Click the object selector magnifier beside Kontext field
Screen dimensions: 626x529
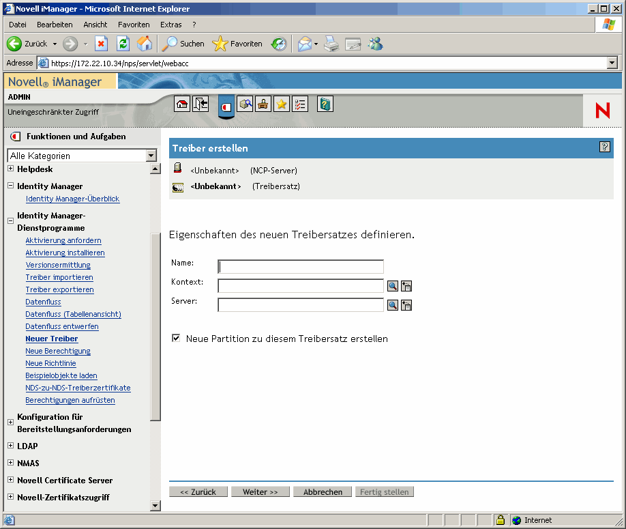pos(392,285)
